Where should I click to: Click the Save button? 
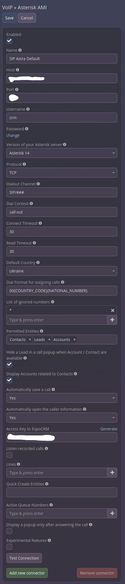9,18
